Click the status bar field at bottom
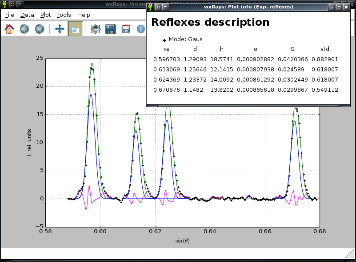The image size is (356, 262). (x=173, y=253)
